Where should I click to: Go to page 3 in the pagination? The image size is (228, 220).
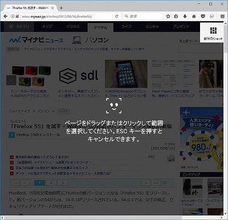tap(63, 183)
